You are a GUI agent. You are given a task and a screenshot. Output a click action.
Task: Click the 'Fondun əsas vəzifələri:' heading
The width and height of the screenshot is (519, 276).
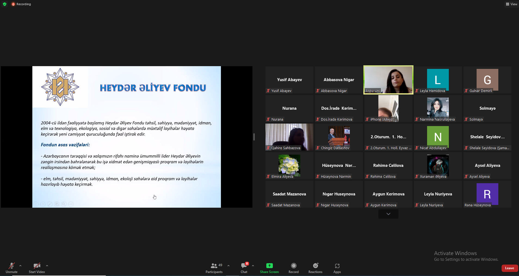[x=65, y=145]
